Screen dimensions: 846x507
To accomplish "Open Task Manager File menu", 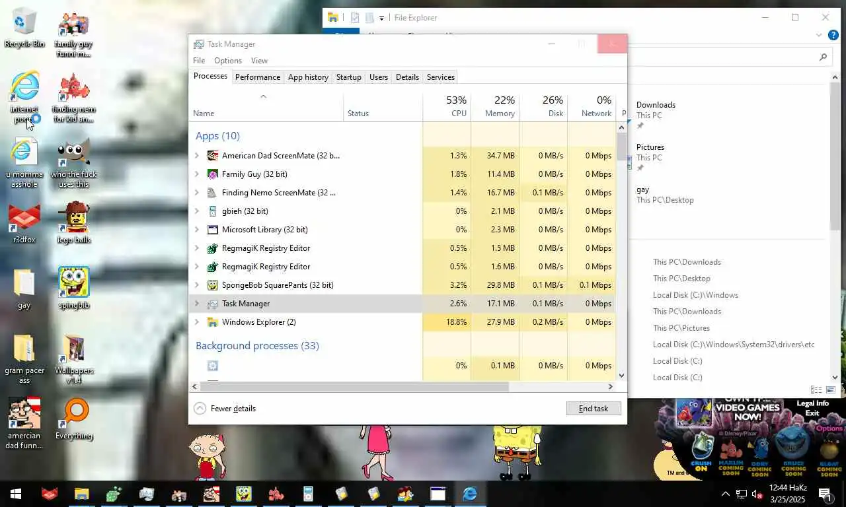I will point(199,61).
